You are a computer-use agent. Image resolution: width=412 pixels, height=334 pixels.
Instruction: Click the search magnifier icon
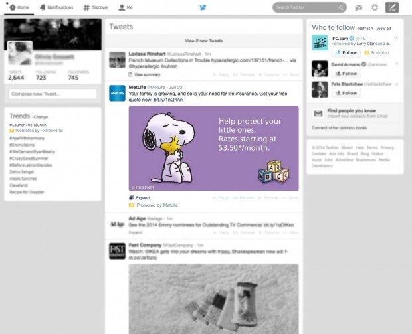point(341,7)
